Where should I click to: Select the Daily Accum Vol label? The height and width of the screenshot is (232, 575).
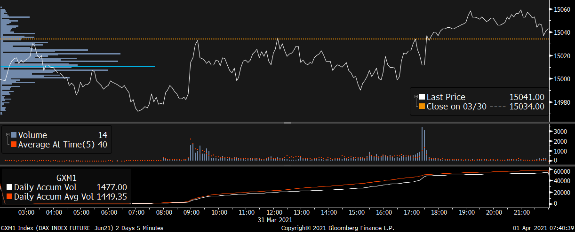tap(44, 187)
